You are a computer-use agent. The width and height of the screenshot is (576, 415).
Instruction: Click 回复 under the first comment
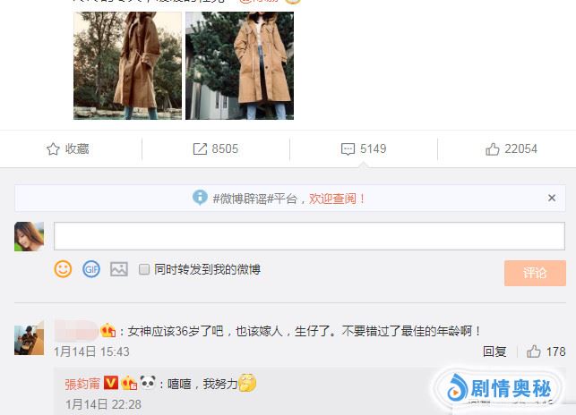[494, 351]
